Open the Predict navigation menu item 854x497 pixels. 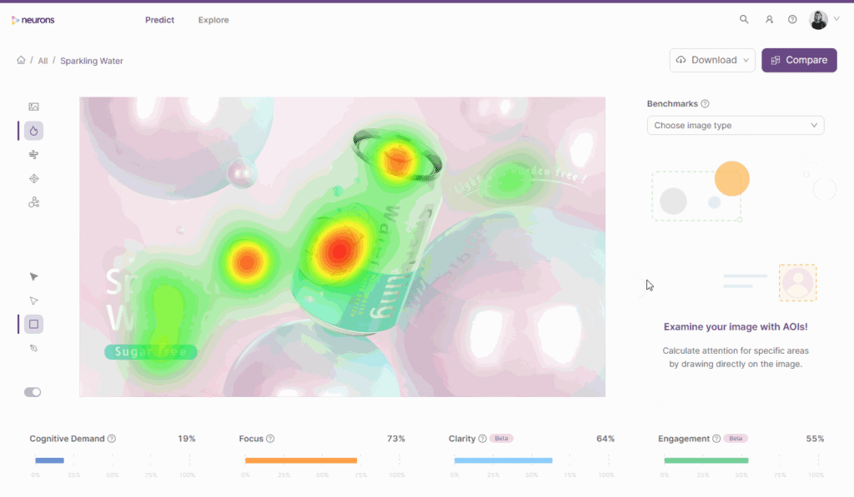click(159, 19)
